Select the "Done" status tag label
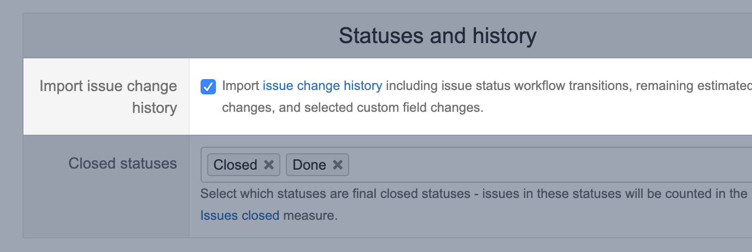This screenshot has width=752, height=252. [x=309, y=165]
